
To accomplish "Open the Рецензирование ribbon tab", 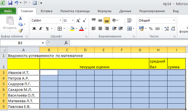I will pos(152,11).
